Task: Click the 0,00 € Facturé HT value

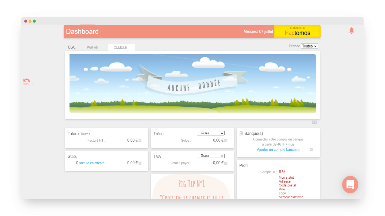Action: (x=132, y=140)
